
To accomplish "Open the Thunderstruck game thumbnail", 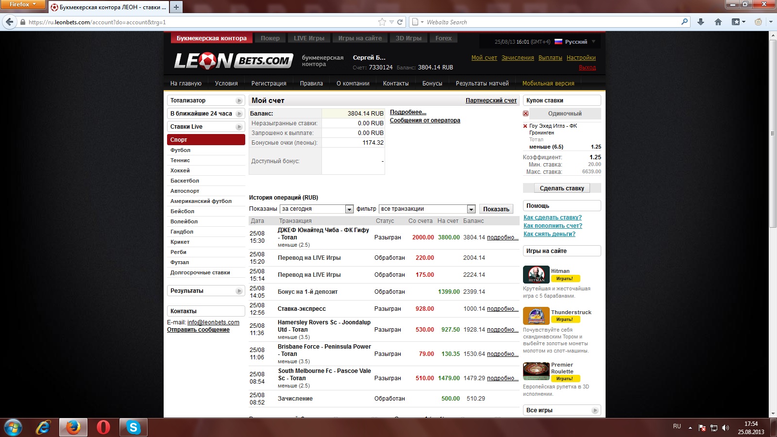I will pyautogui.click(x=536, y=316).
